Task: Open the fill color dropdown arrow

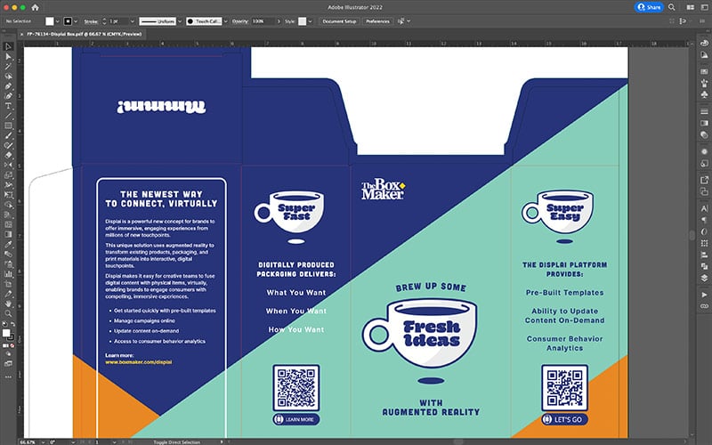Action: tap(58, 21)
